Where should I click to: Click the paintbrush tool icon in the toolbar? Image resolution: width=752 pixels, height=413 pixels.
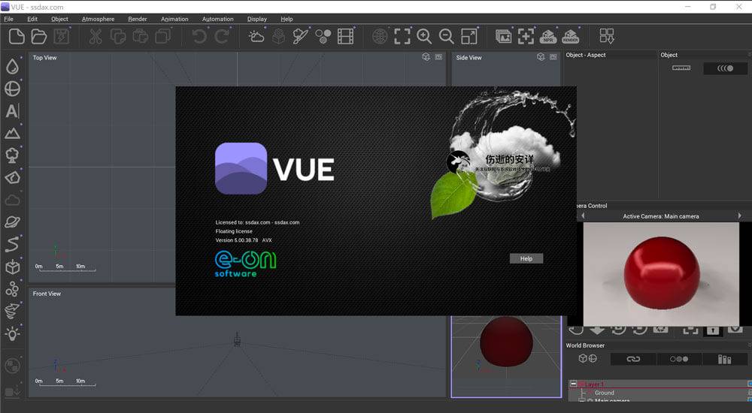(x=301, y=36)
